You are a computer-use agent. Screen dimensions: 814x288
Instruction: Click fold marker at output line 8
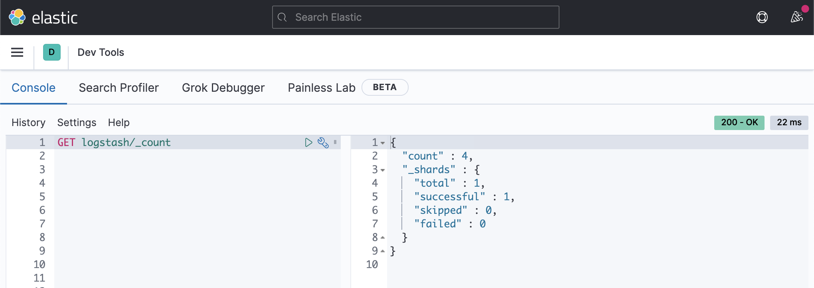(383, 238)
